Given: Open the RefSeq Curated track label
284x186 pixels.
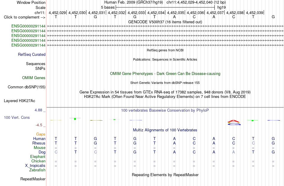Looking at the screenshot, I should (32, 54).
